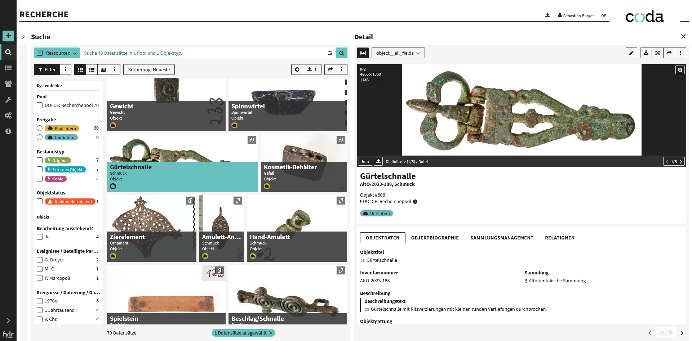The image size is (692, 341).
Task: Open the Ressourcen dropdown
Action: click(57, 53)
